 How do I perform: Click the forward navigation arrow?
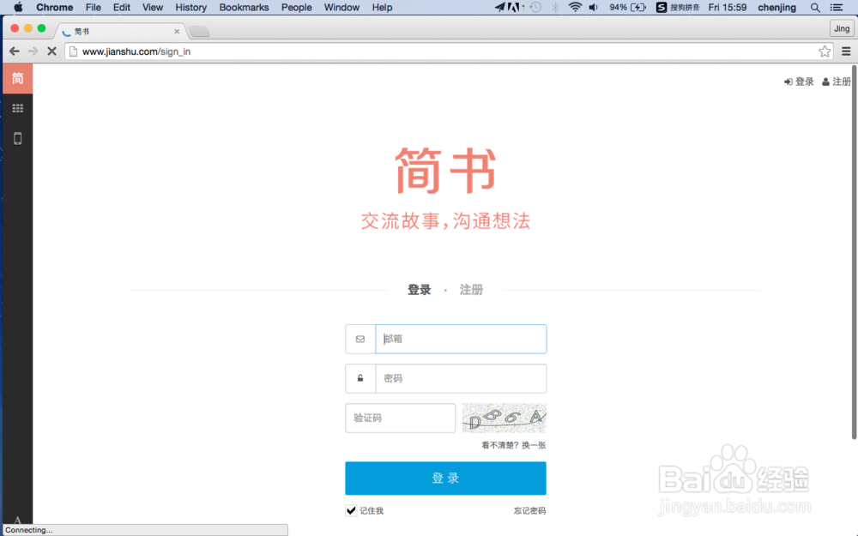(33, 51)
